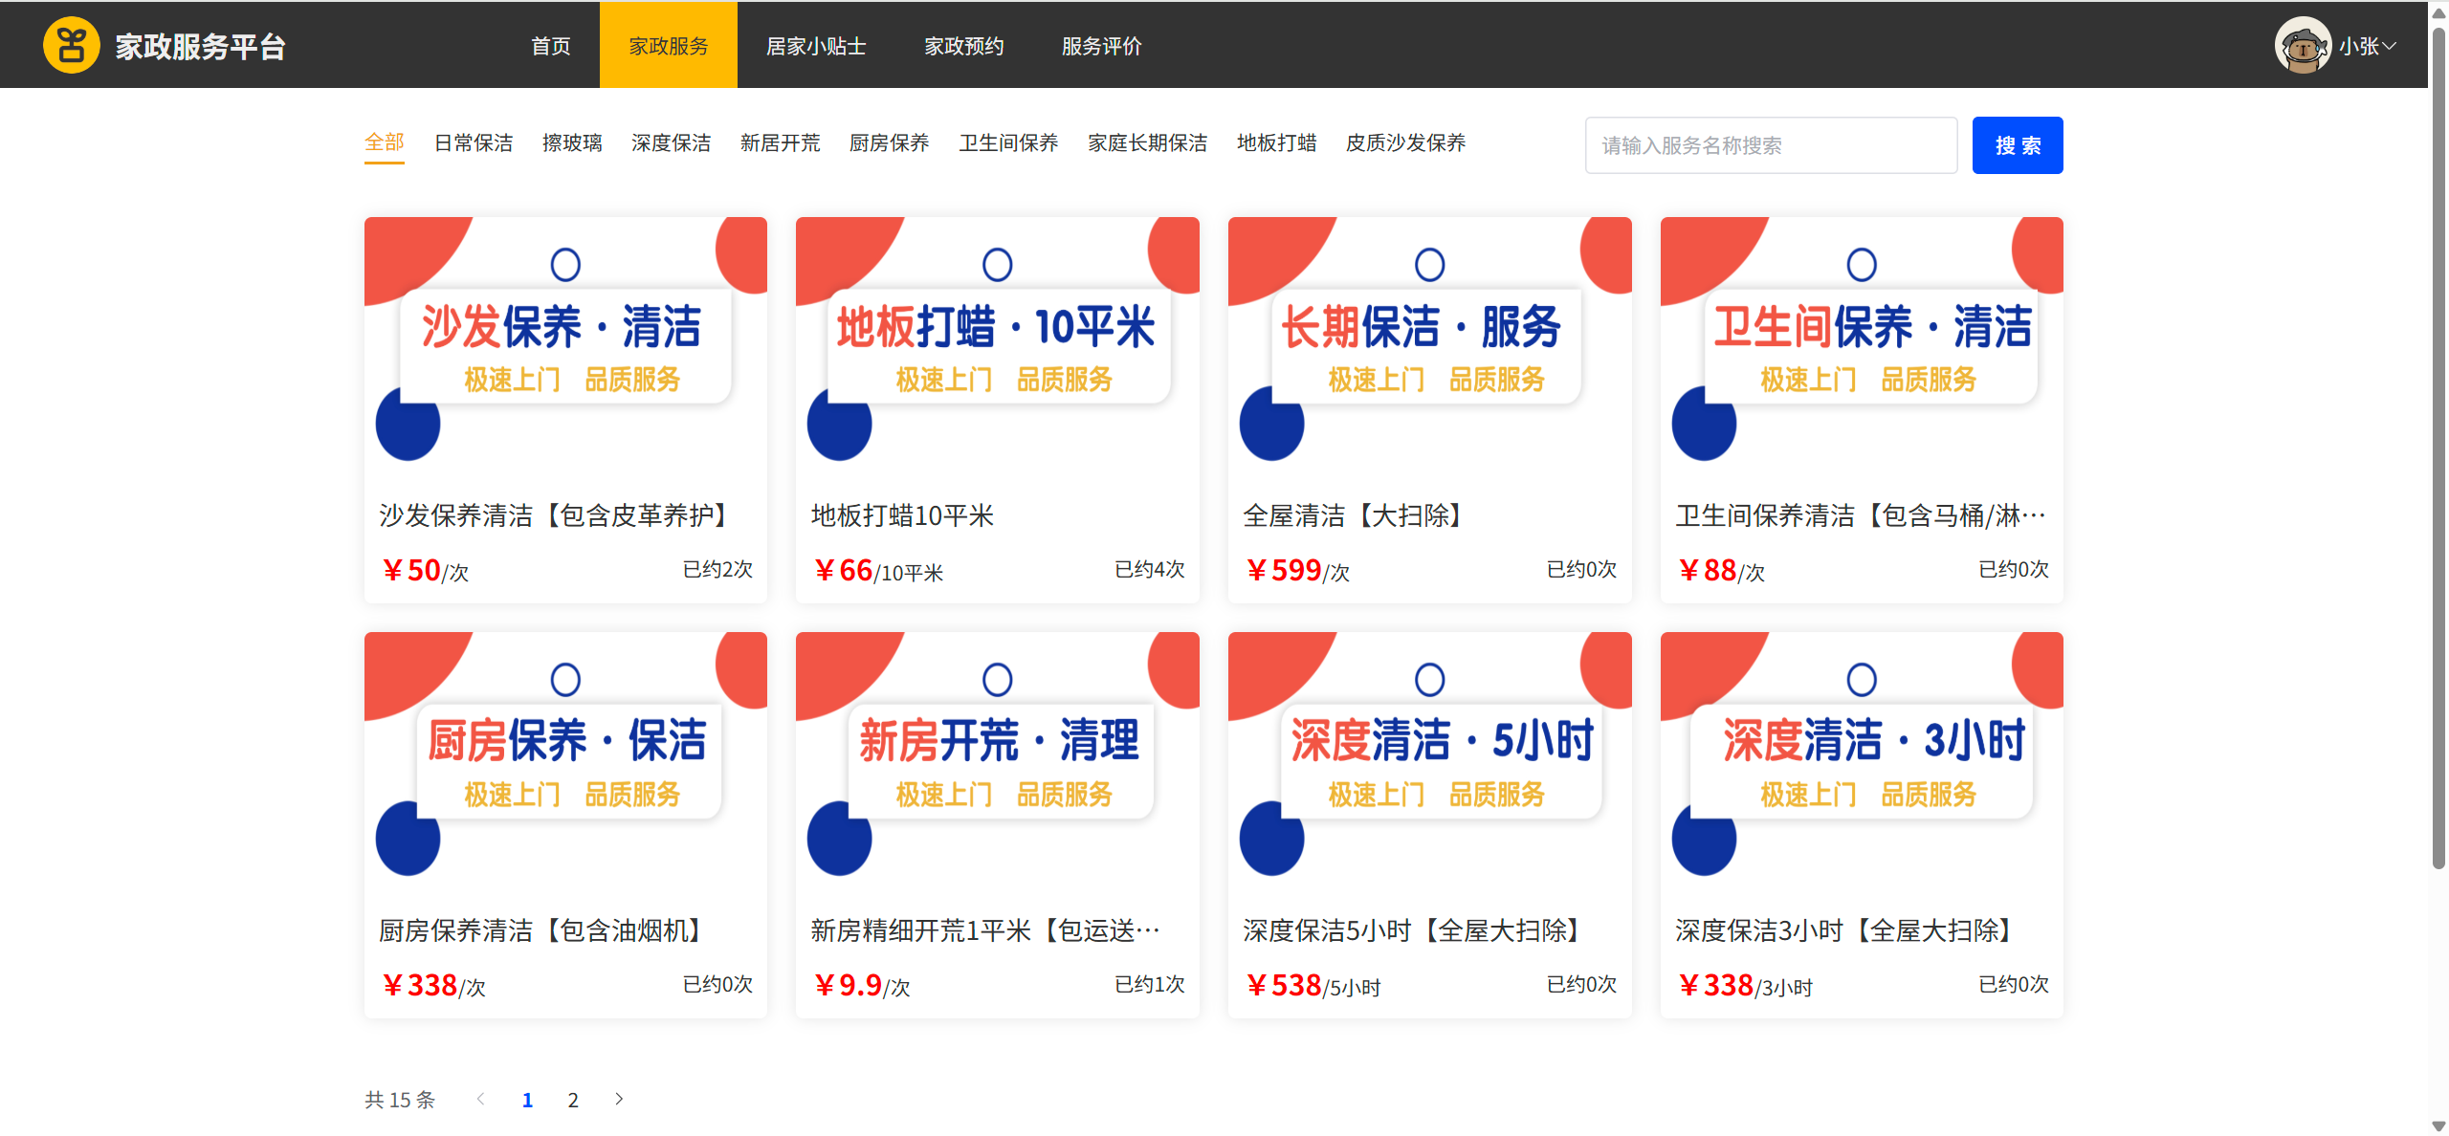
Task: Click the platform logo icon
Action: click(x=71, y=45)
